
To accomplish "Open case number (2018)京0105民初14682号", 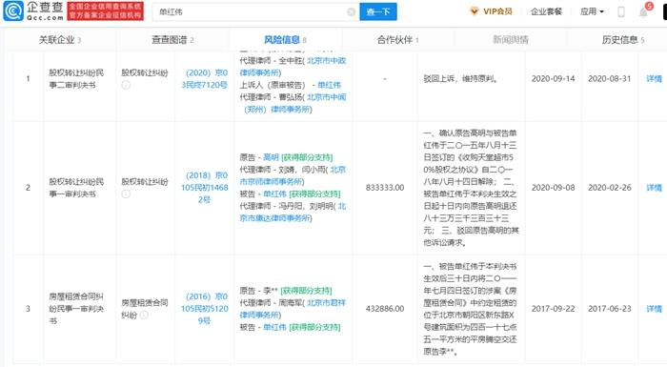I will pos(205,188).
